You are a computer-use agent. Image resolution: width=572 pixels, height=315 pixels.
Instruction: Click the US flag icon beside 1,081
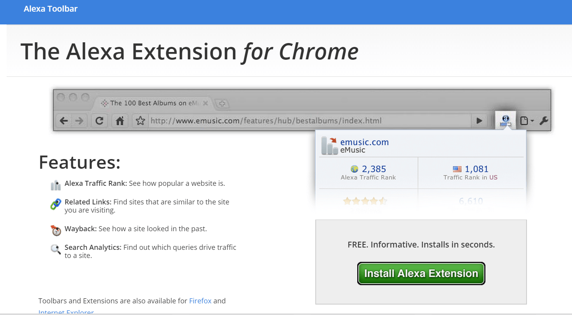[457, 169]
